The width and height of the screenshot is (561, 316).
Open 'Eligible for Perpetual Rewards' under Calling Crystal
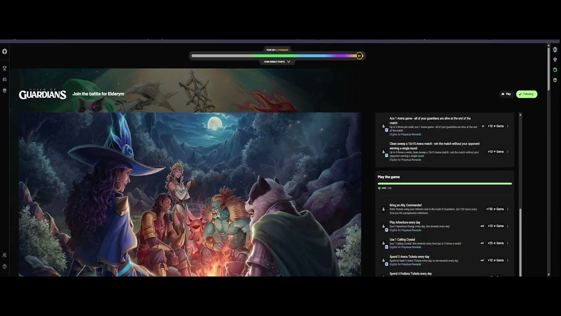[405, 247]
